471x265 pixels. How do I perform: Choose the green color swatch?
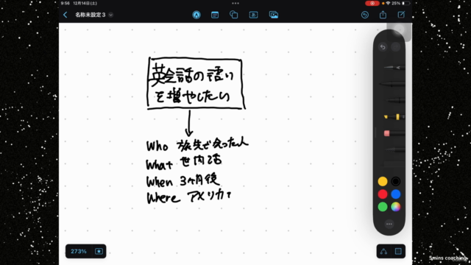[x=383, y=207]
